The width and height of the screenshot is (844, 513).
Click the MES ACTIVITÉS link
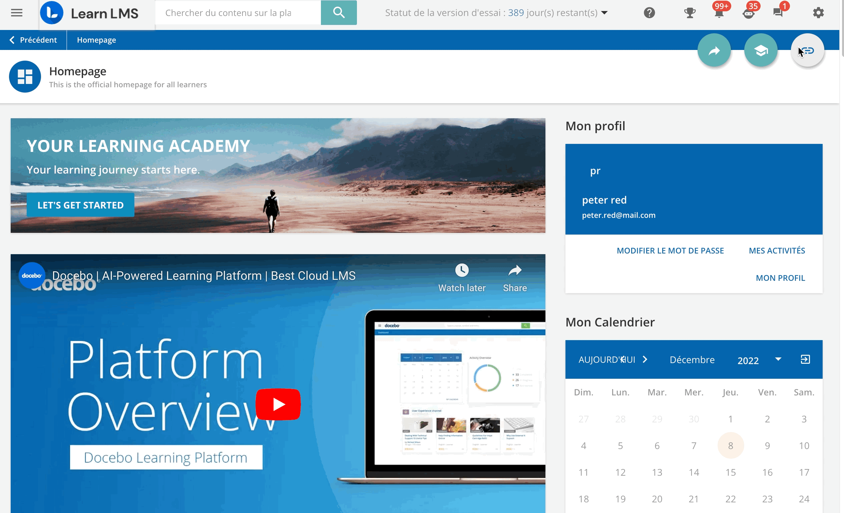point(777,251)
